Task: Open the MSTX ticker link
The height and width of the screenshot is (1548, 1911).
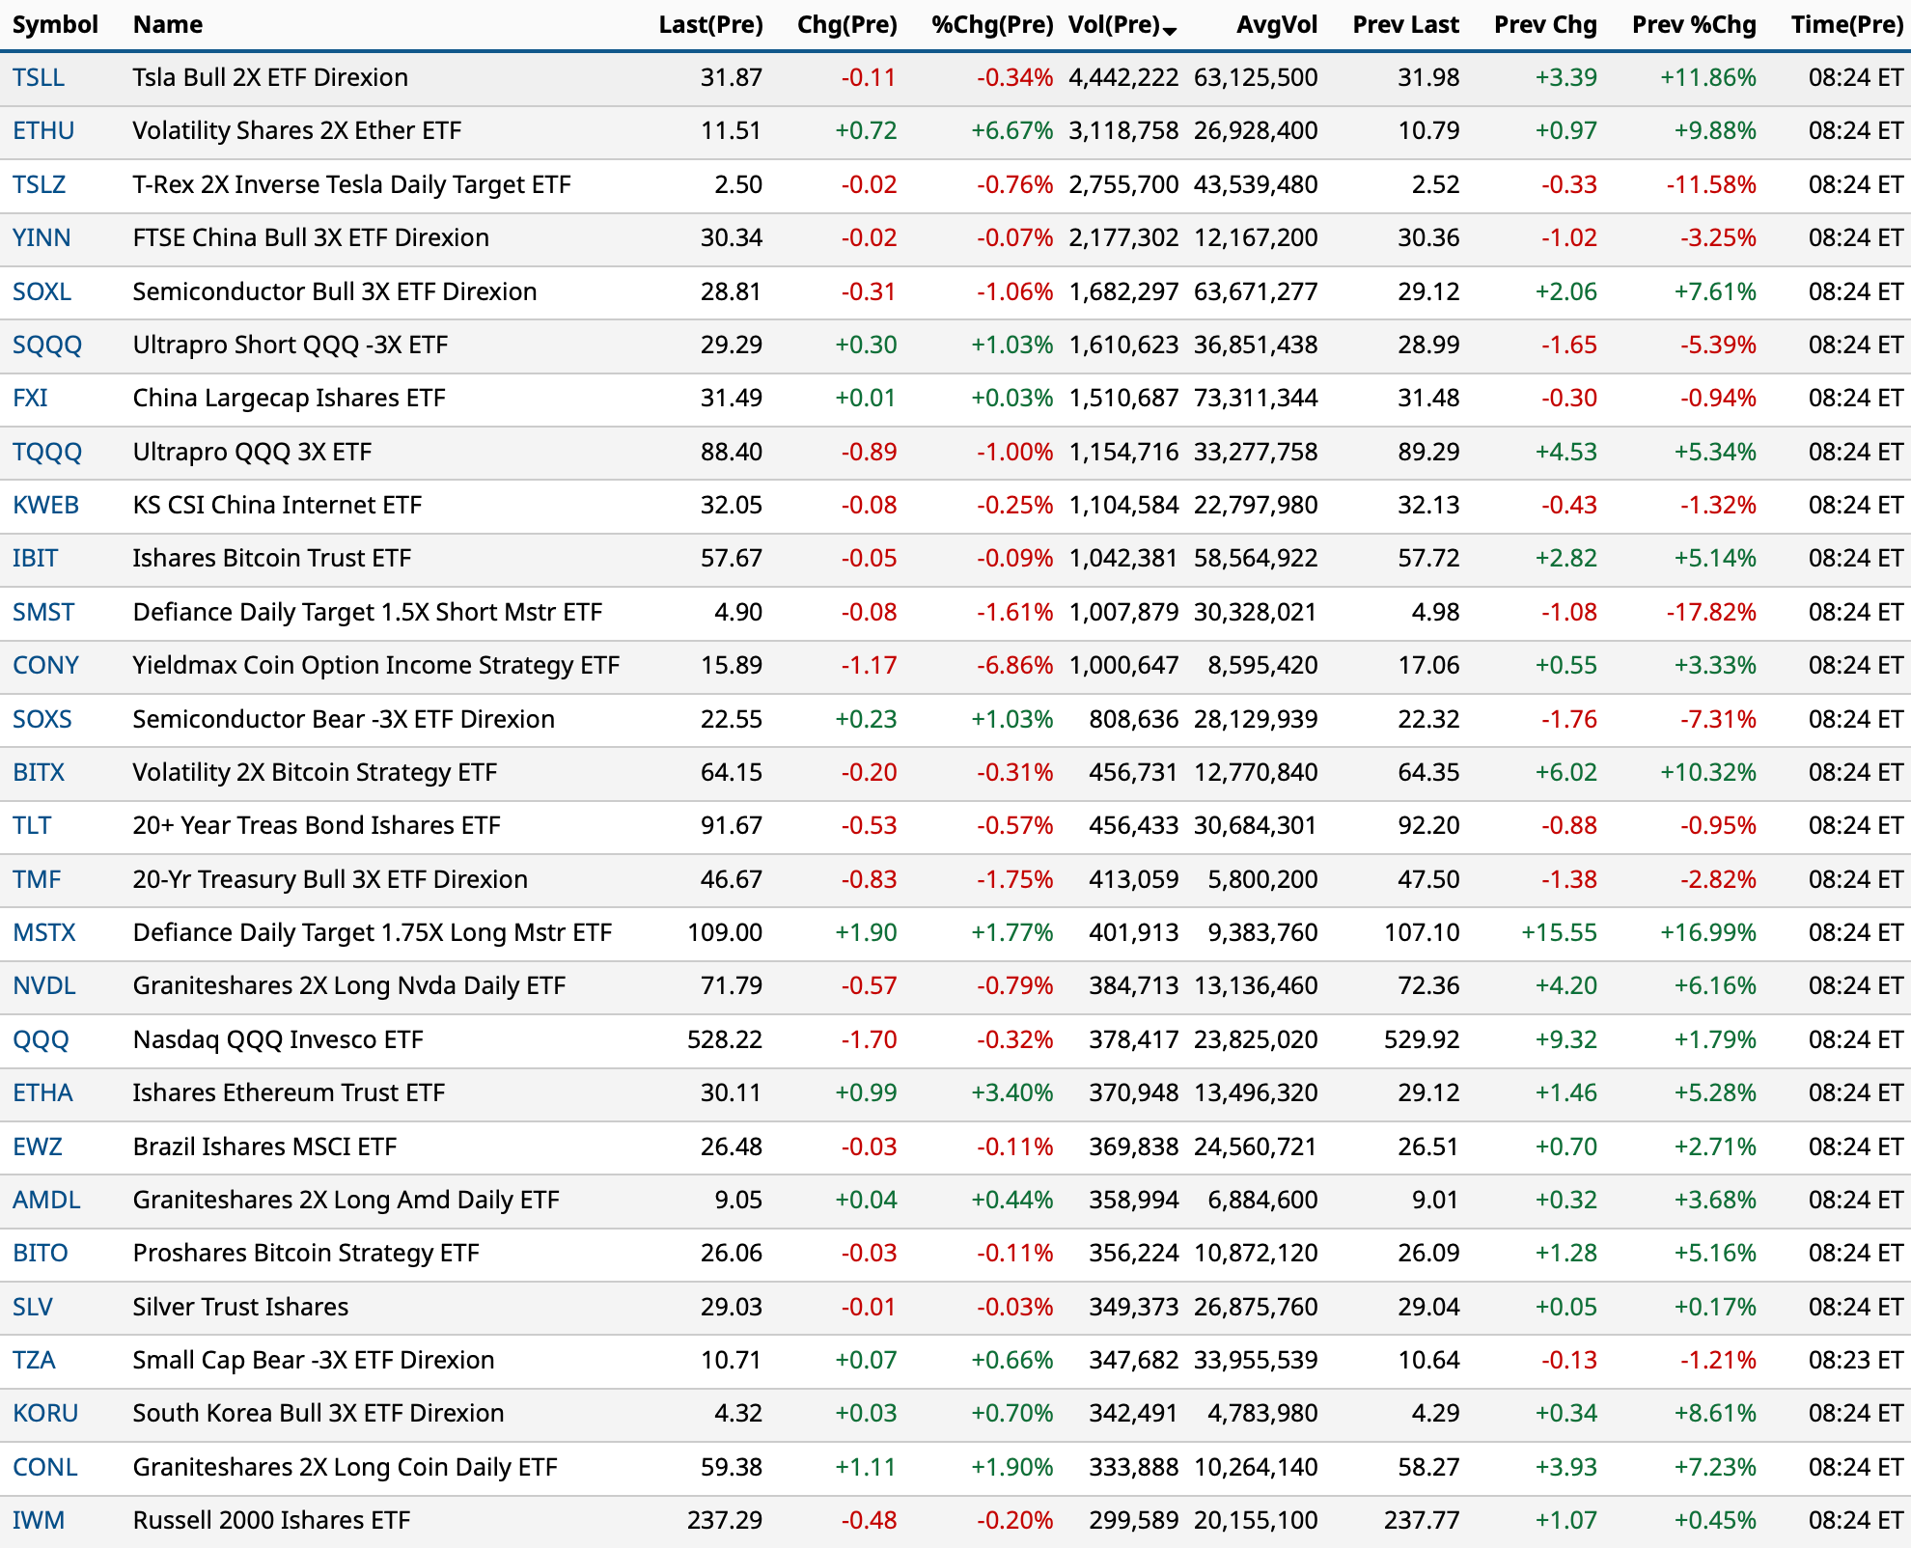Action: (44, 932)
